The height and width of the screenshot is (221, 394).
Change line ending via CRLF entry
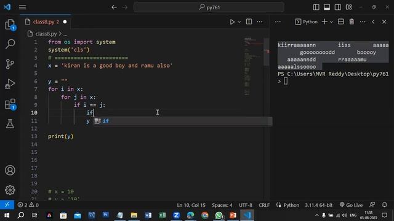click(x=264, y=205)
